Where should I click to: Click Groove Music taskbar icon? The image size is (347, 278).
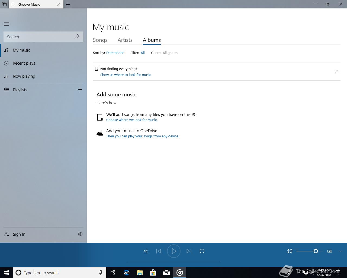click(180, 273)
